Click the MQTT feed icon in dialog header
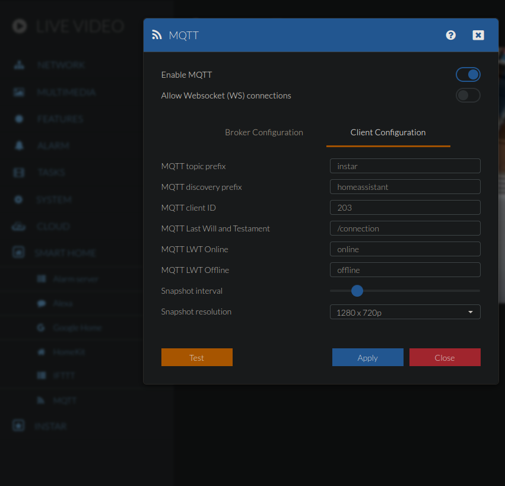Viewport: 505px width, 486px height. [157, 35]
